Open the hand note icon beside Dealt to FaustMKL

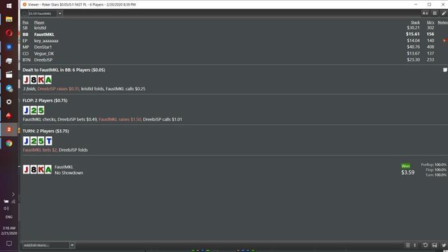coord(445,70)
